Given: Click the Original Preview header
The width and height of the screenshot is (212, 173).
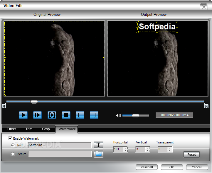Looking at the screenshot, I should 47,14.
